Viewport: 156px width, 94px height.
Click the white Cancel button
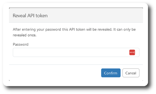point(131,73)
